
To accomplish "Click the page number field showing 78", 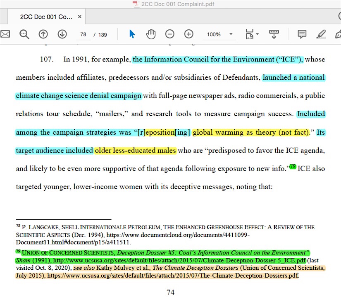I will click(83, 34).
